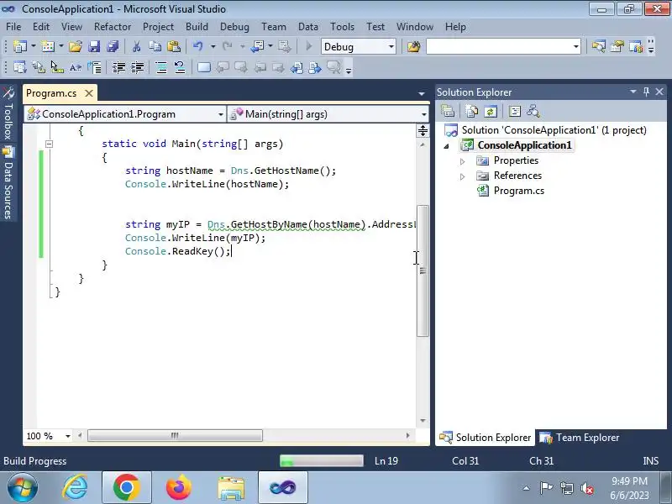Click the editor split handle above the scrollbar

tap(423, 131)
